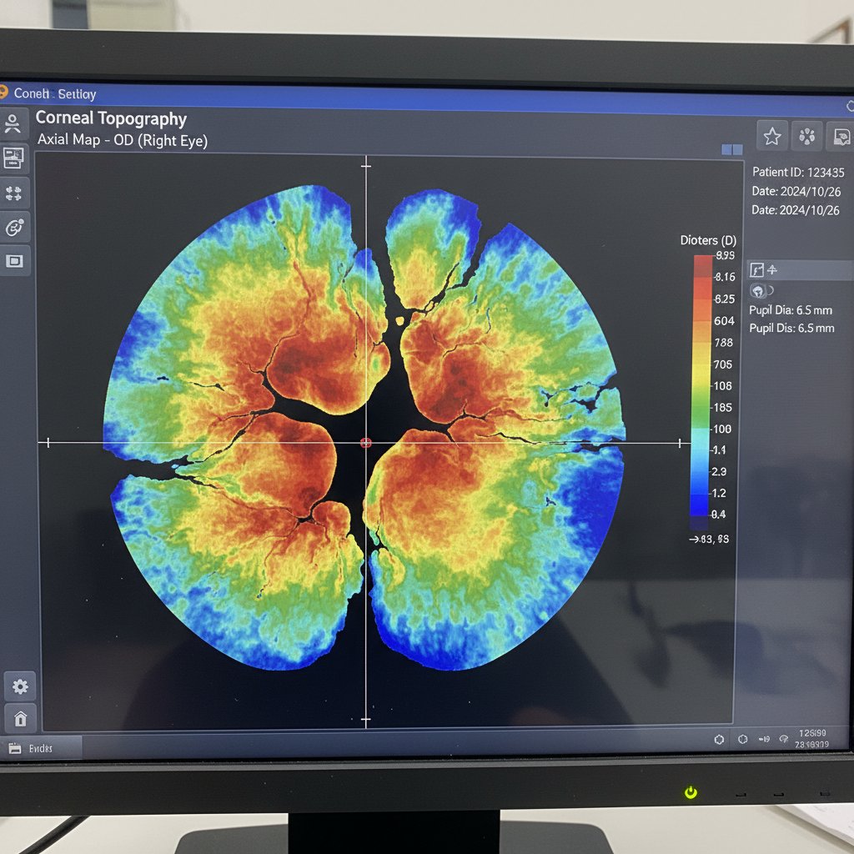Open the settings gear in sidebar

pos(19,686)
